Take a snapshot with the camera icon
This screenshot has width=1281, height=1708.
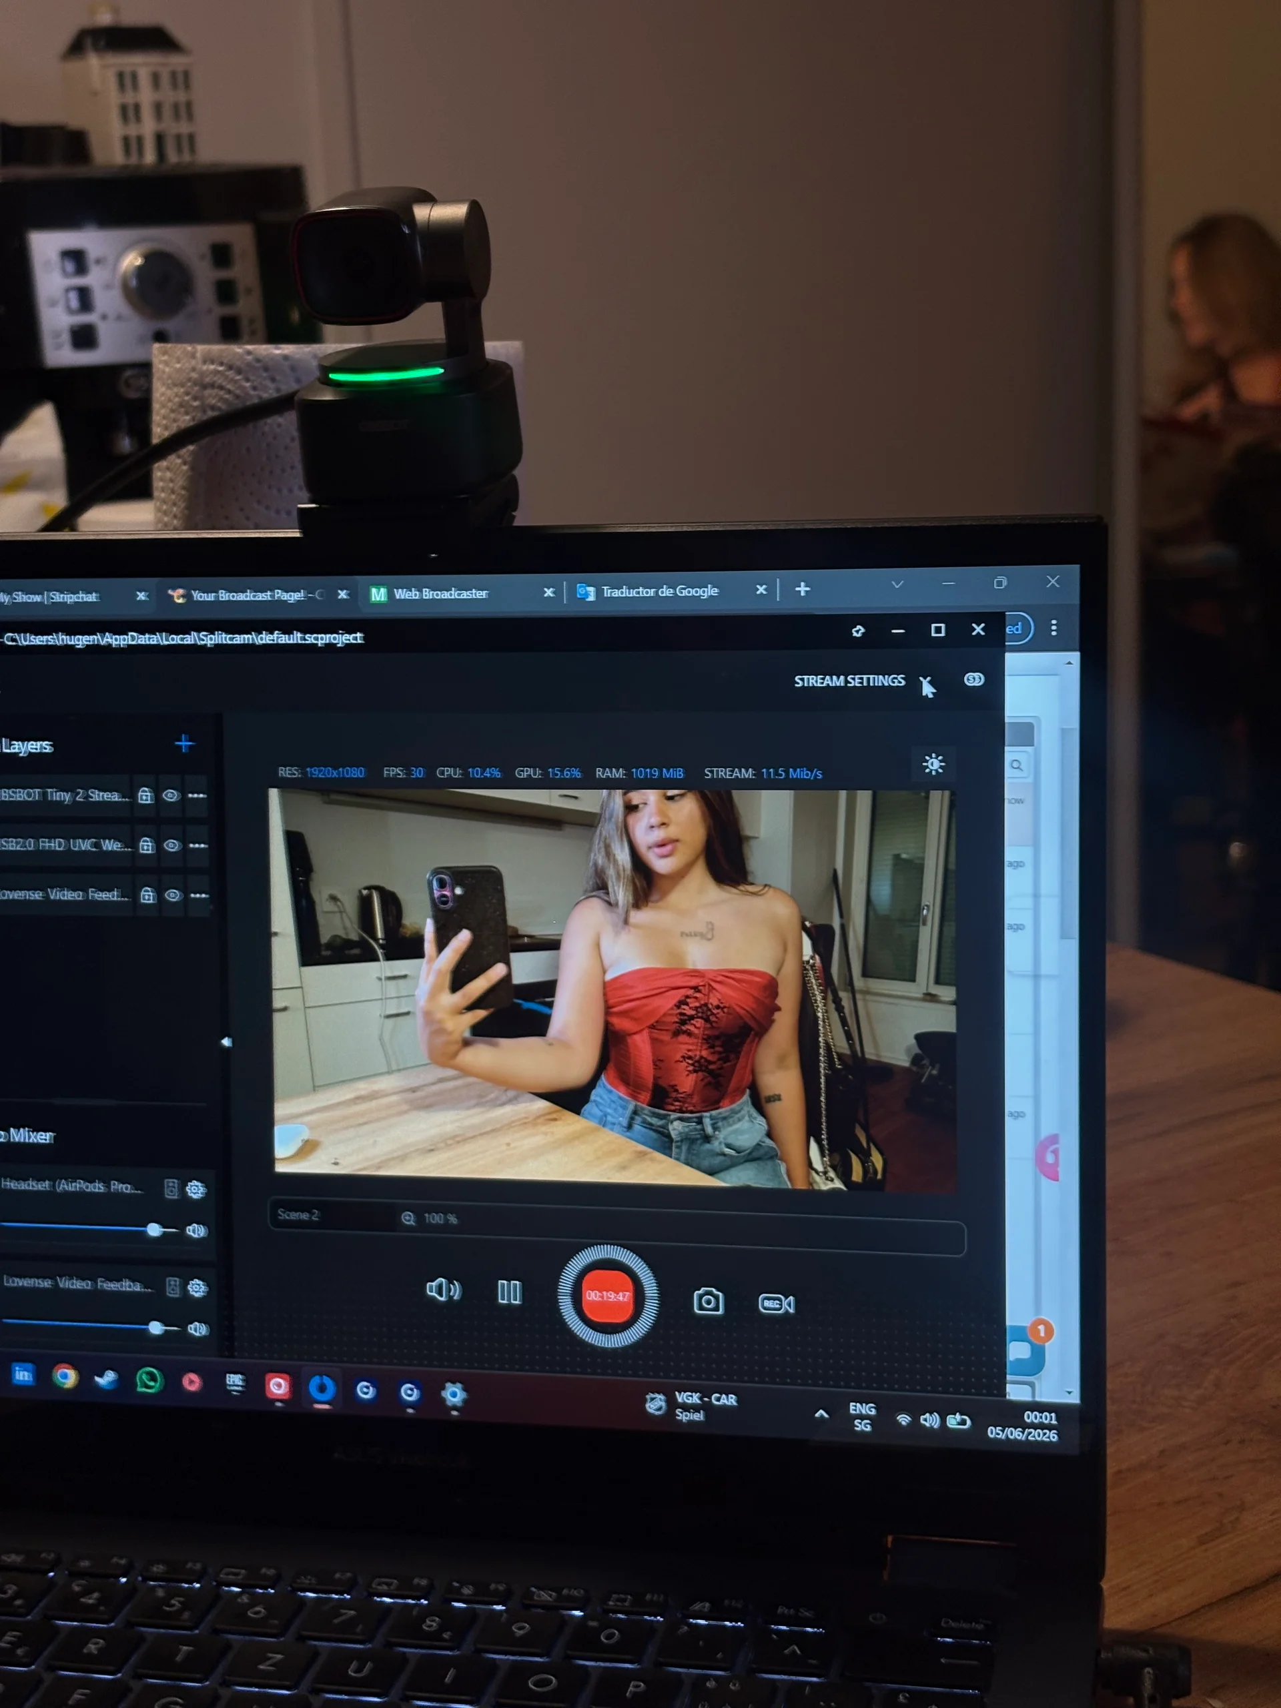click(708, 1302)
